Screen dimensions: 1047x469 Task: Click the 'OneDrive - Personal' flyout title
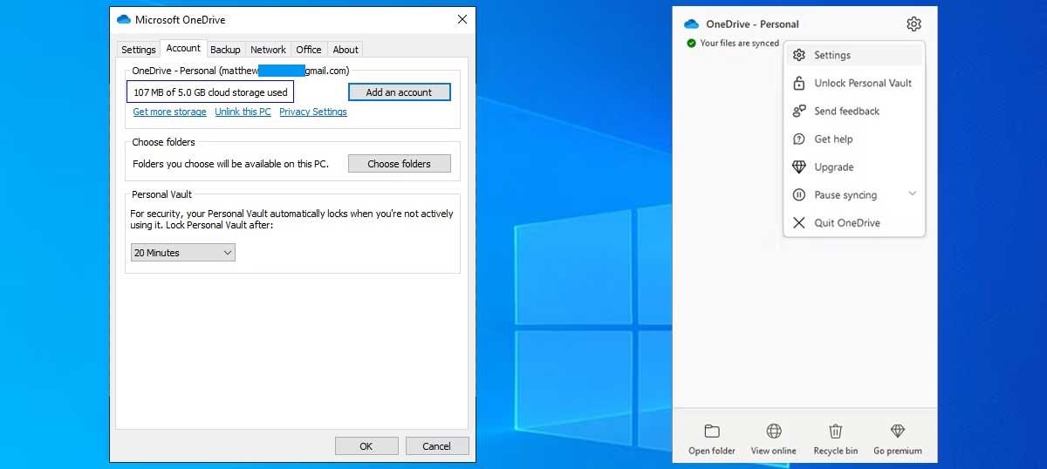[x=752, y=24]
